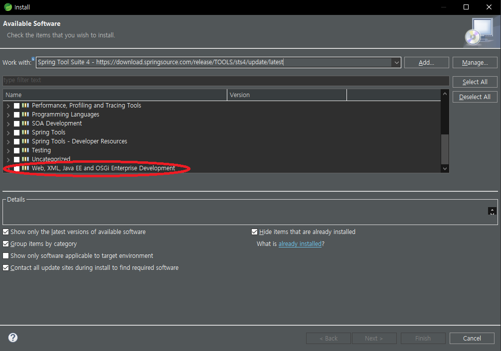Image resolution: width=501 pixels, height=351 pixels.
Task: Toggle Hide items that are already installed
Action: click(254, 232)
